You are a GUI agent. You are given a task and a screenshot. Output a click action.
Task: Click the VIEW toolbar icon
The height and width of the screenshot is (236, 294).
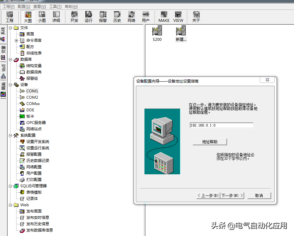tap(178, 17)
